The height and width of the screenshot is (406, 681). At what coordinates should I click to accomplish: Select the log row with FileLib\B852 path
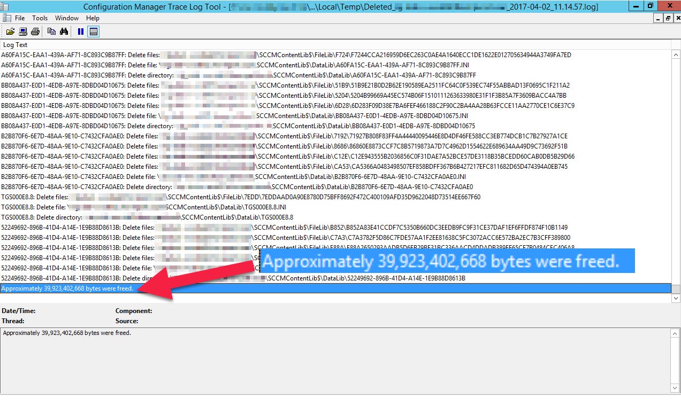tap(335, 228)
